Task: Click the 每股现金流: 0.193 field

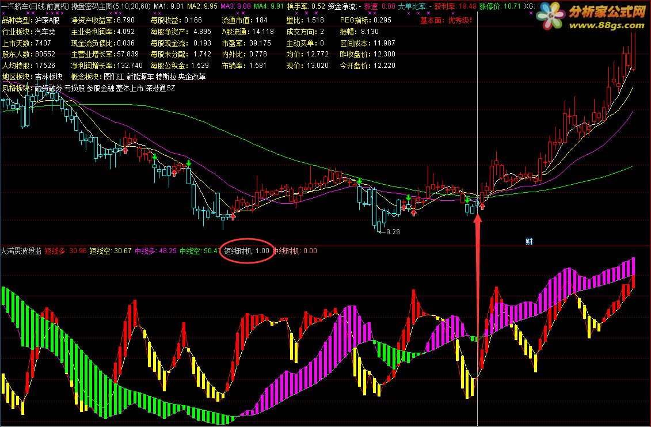Action: coord(181,43)
